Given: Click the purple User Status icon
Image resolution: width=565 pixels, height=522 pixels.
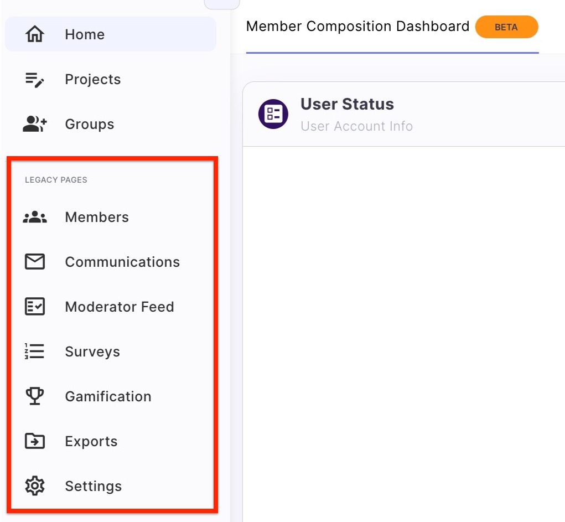Looking at the screenshot, I should coord(273,114).
